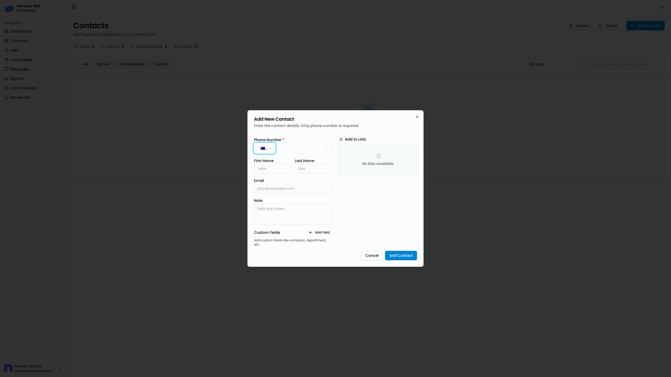Click the list icon above No lists available

(378, 156)
